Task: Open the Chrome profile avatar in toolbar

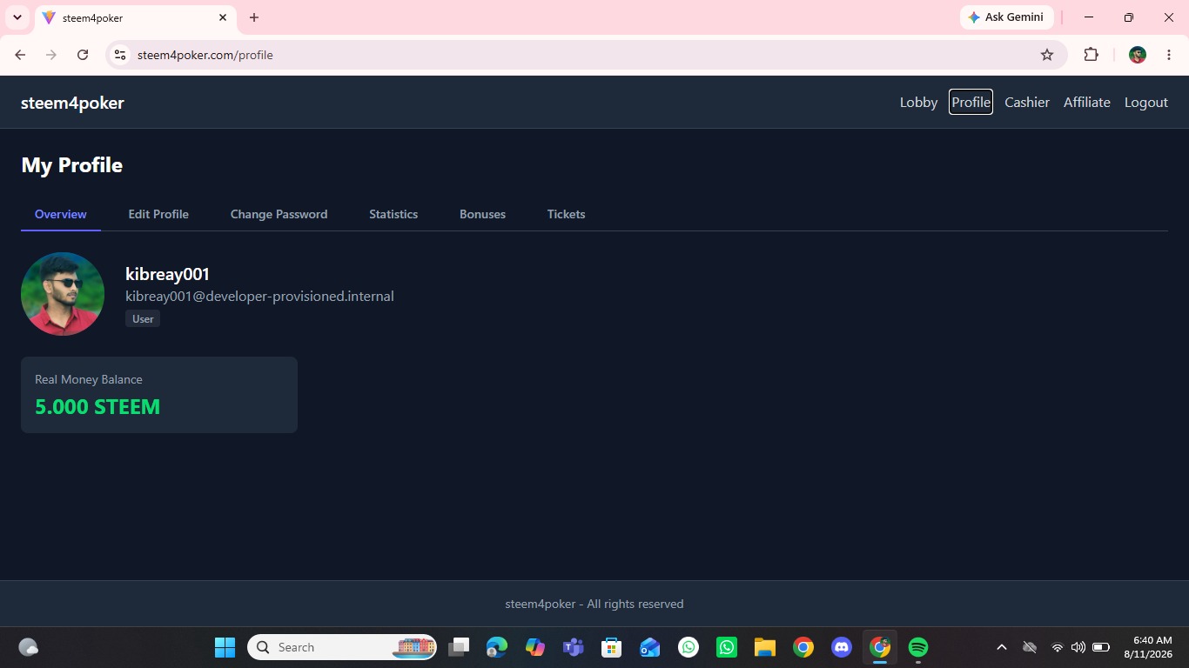Action: [1137, 55]
